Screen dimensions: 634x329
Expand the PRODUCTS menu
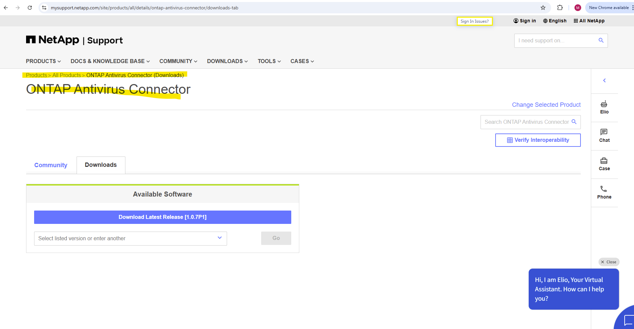click(43, 61)
